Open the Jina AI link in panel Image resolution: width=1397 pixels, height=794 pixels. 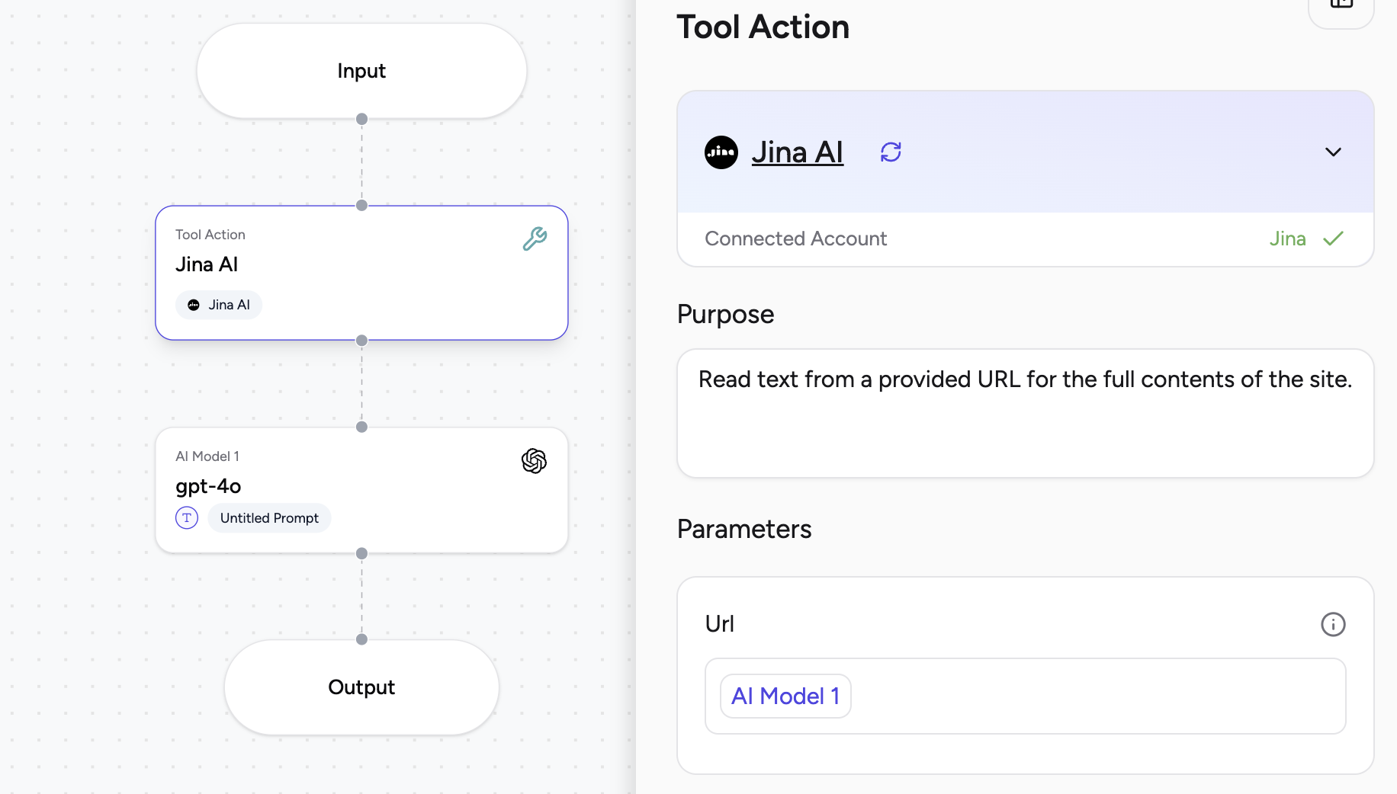(x=797, y=152)
